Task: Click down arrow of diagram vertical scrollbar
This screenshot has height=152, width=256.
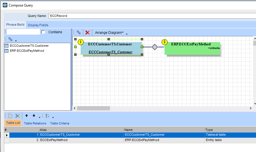Action: click(x=255, y=104)
